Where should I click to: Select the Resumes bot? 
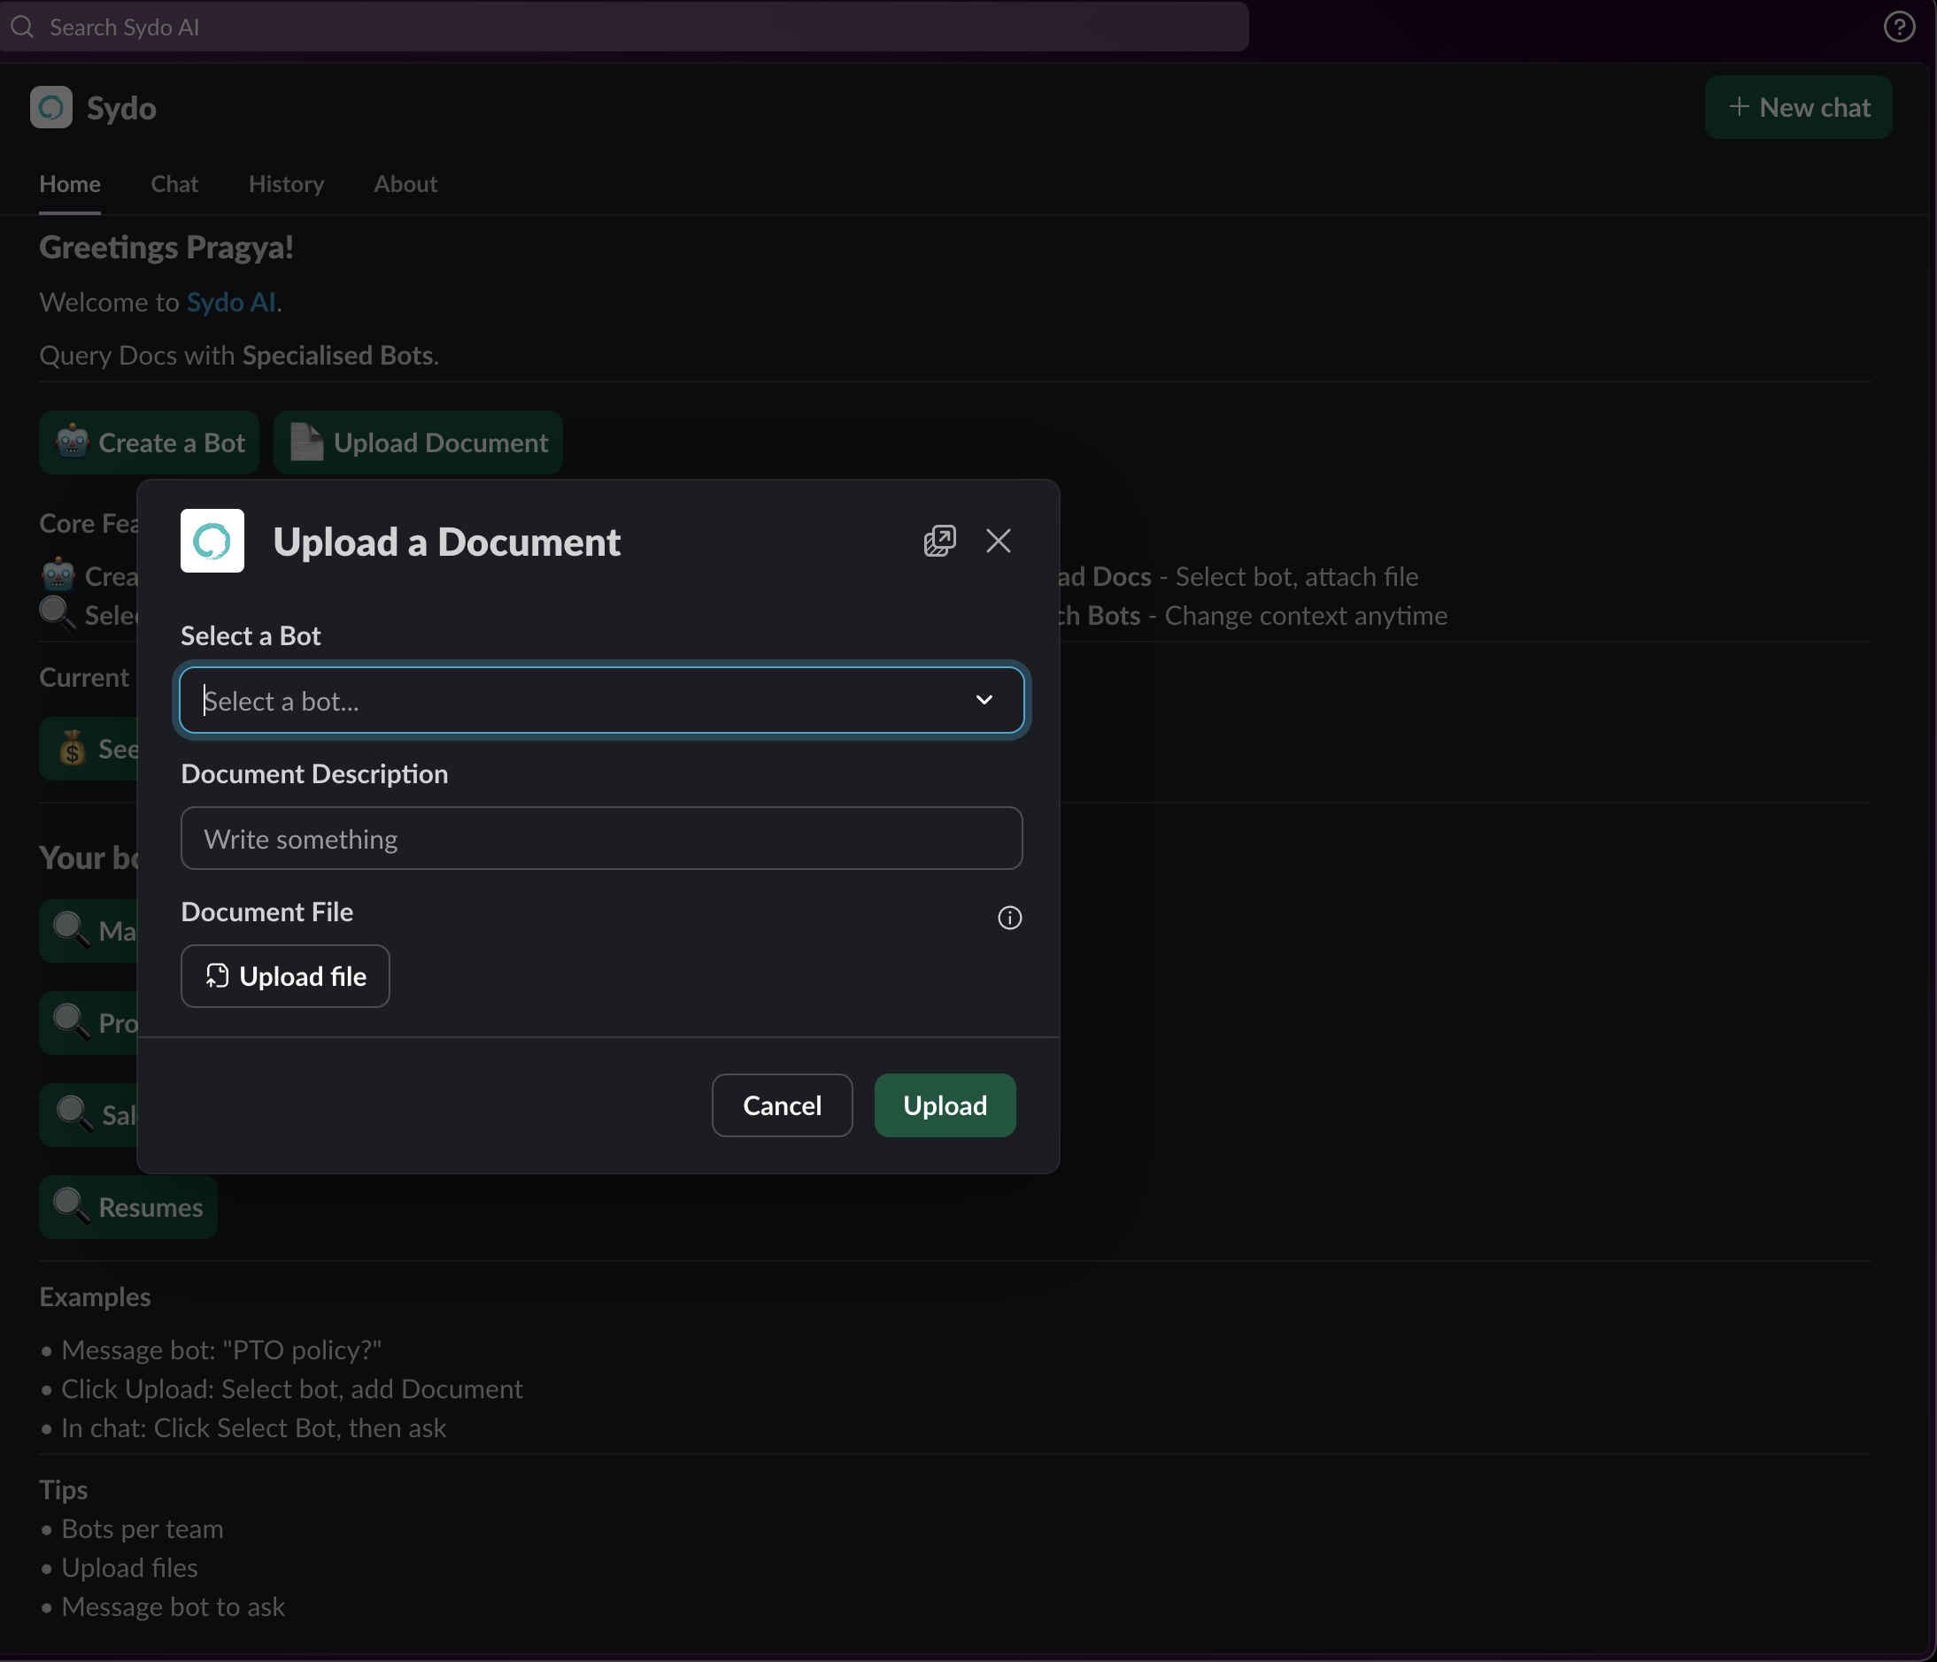128,1207
